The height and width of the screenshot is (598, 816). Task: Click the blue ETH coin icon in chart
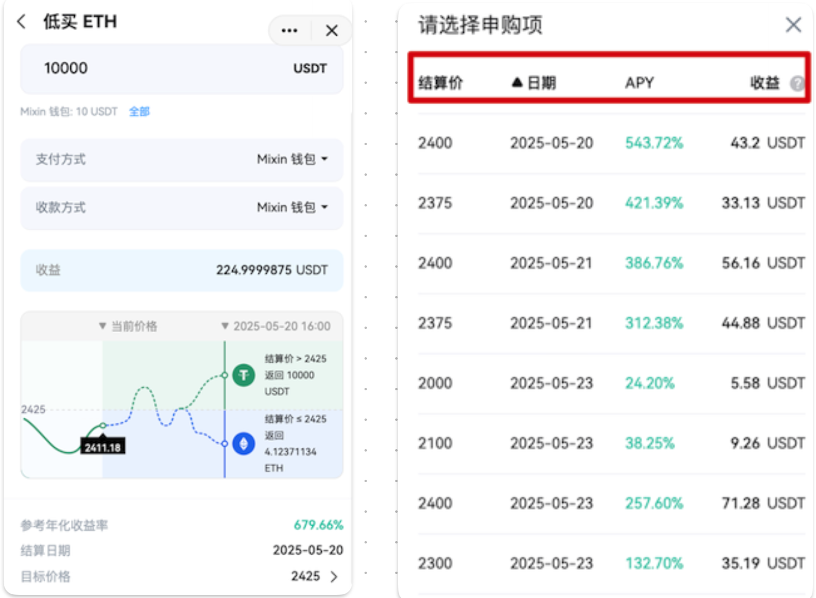click(x=244, y=443)
